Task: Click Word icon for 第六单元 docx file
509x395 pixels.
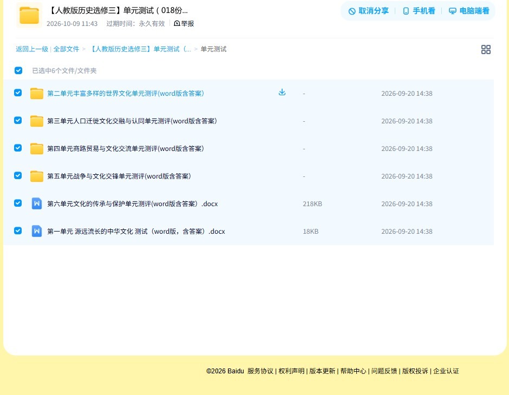Action: pos(37,203)
